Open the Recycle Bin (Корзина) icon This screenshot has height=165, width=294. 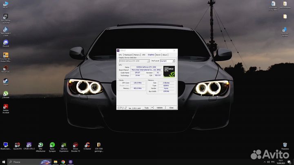(x=285, y=146)
